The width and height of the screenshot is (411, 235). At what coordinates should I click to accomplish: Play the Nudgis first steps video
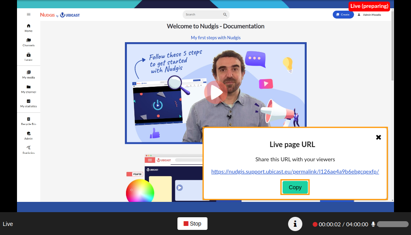tap(216, 92)
